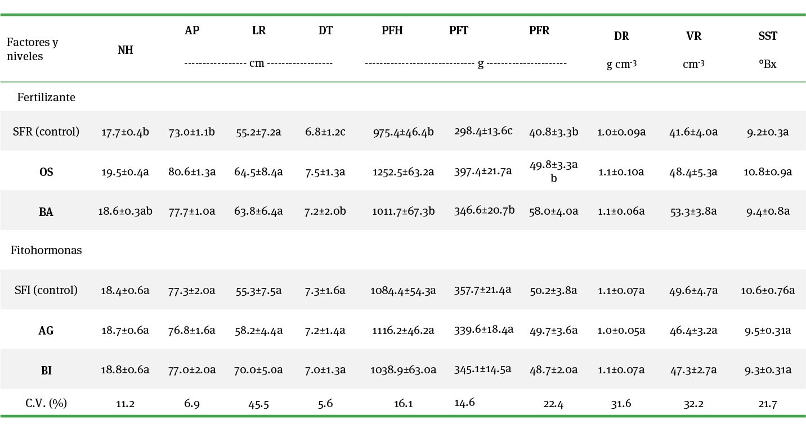Click the °Bx unit label

tap(767, 64)
